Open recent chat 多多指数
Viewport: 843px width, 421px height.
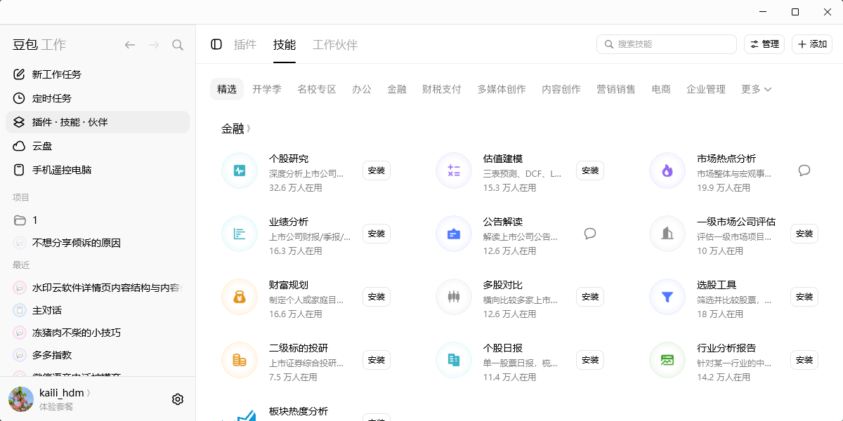[x=98, y=355]
